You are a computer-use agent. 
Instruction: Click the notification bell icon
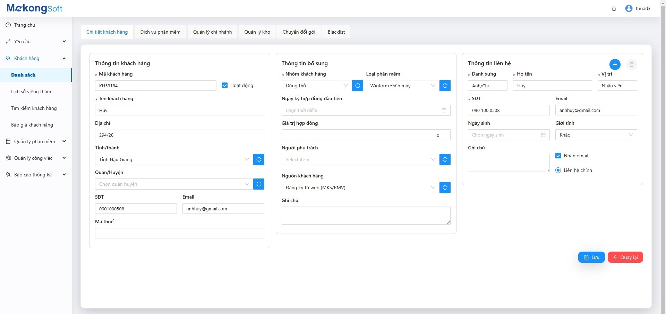pyautogui.click(x=614, y=9)
